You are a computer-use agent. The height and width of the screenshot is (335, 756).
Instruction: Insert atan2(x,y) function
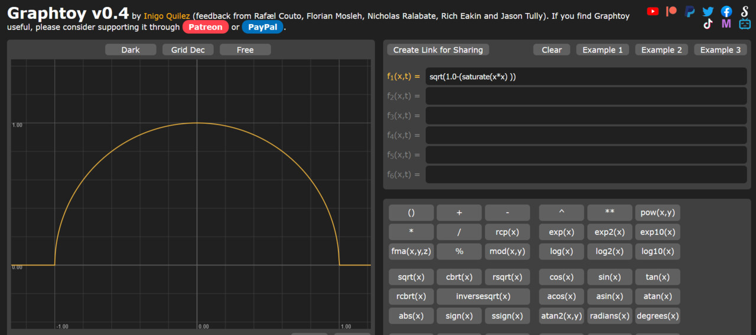pyautogui.click(x=561, y=316)
